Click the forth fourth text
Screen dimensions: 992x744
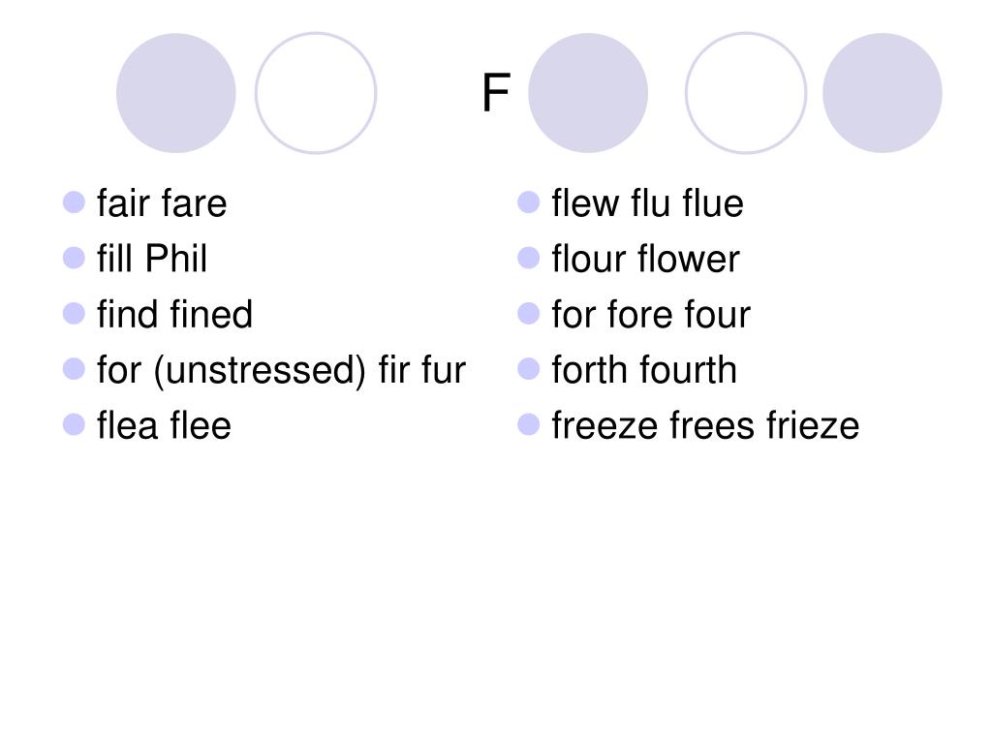pyautogui.click(x=644, y=369)
